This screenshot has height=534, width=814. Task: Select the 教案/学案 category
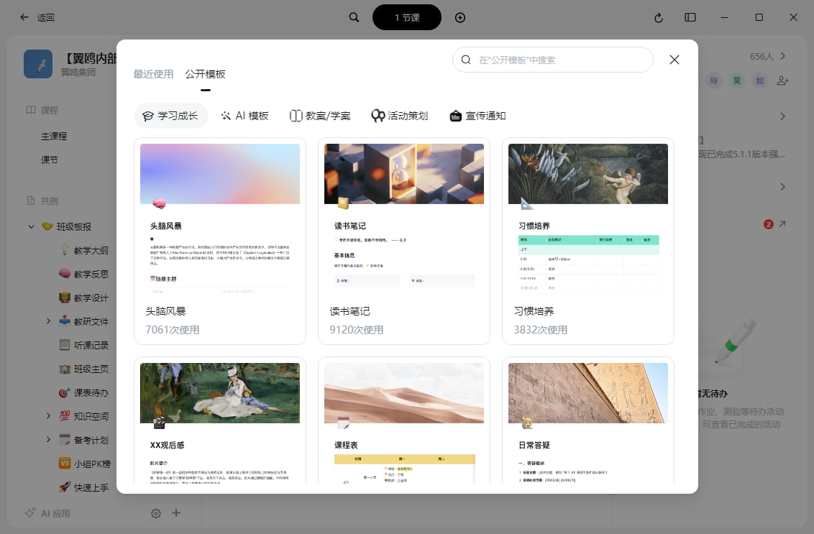[320, 116]
